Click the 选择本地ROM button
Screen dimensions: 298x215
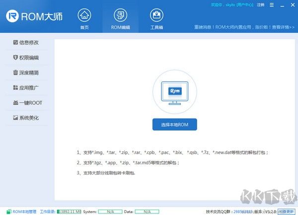click(175, 125)
